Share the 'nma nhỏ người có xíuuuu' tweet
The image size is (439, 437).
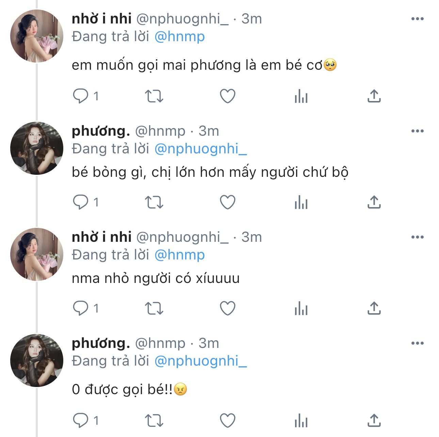point(374,308)
